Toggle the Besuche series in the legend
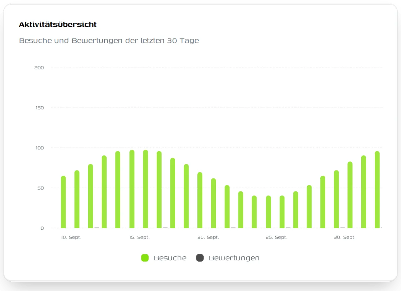Screen dimensions: 401x291 point(164,258)
